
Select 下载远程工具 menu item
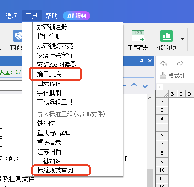pos(55,102)
